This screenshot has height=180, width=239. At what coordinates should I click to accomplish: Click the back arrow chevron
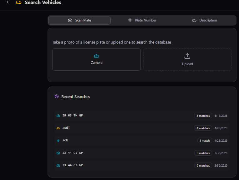(8, 2)
